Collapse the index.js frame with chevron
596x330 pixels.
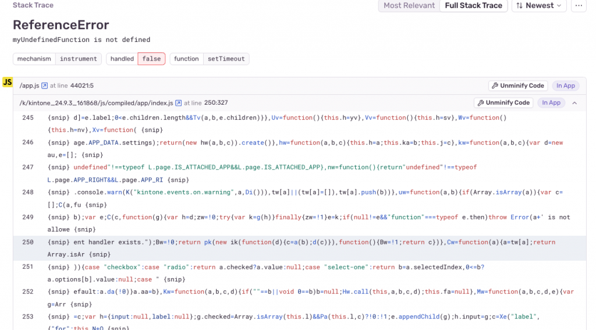click(x=574, y=103)
